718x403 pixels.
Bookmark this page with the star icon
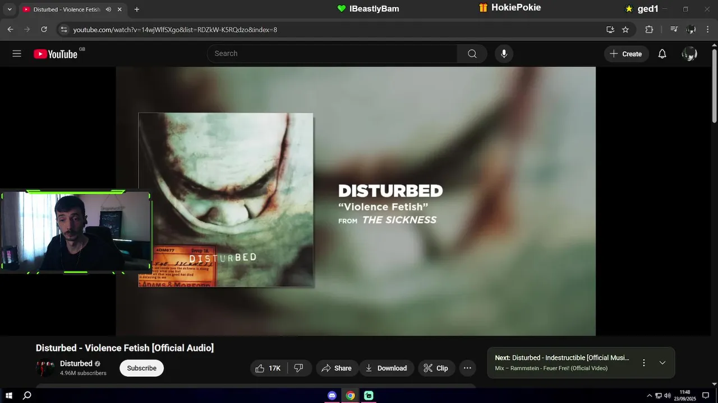pos(625,30)
